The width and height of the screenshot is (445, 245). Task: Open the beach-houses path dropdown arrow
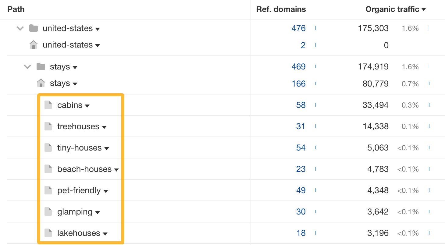pos(116,170)
